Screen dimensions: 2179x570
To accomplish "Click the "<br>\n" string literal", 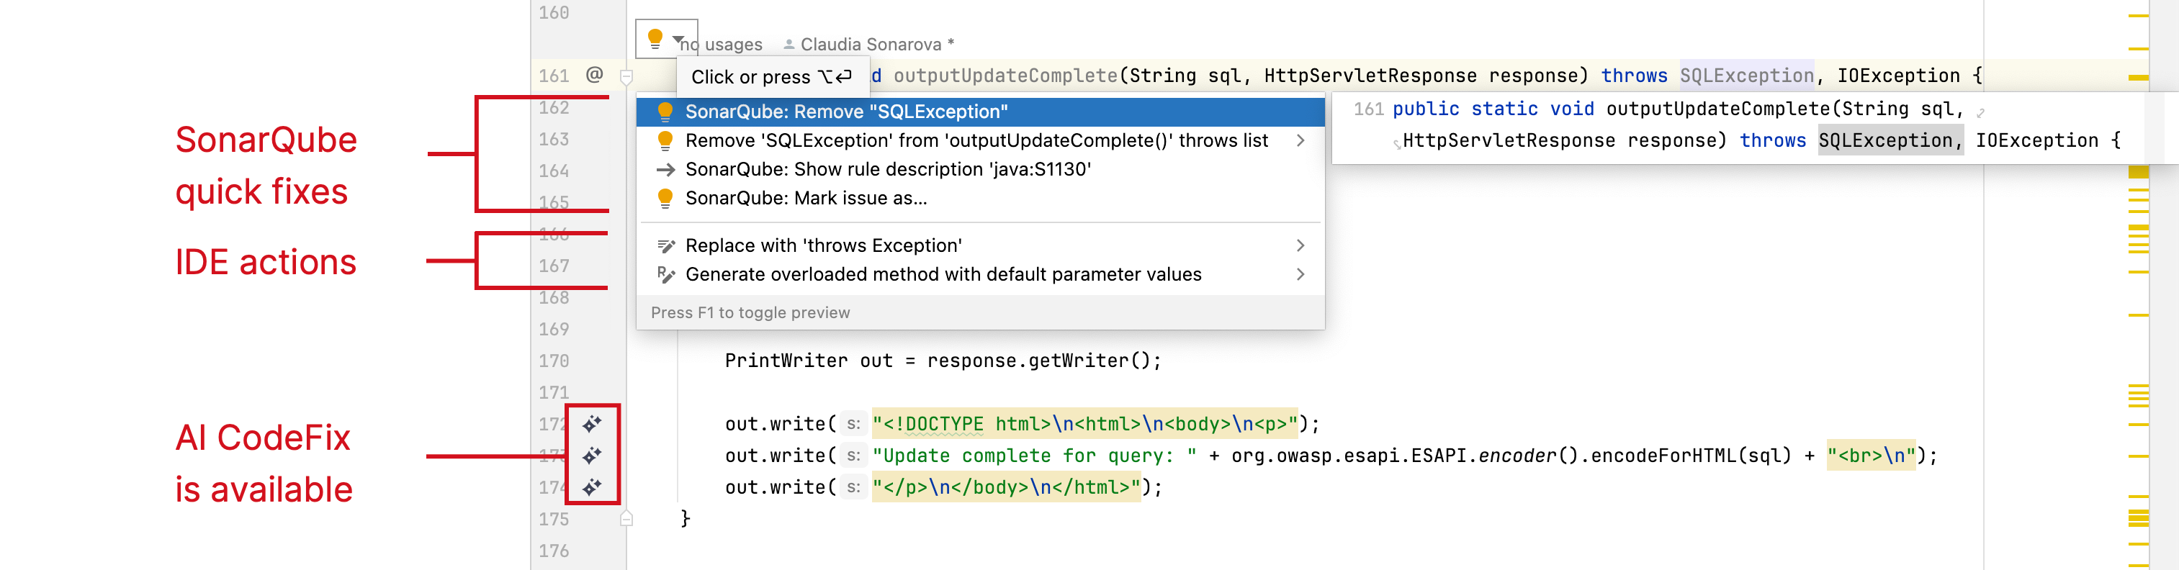I will [1871, 456].
